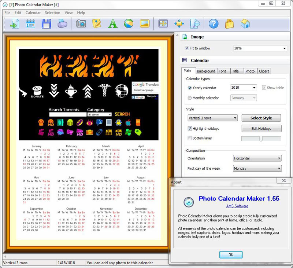Screen dimensions: 293x268
Task: Adjust the Bottom layer transparency slider
Action: 261,139
